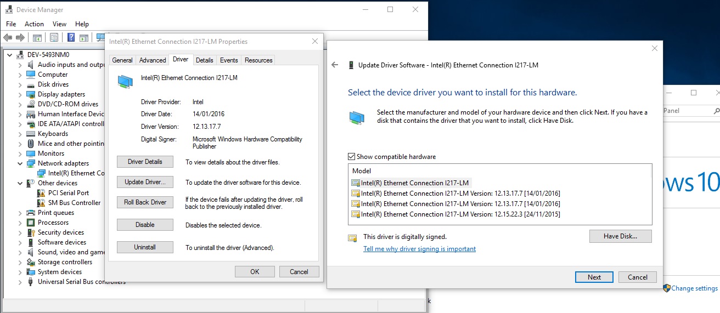Image resolution: width=720 pixels, height=313 pixels.
Task: Click the Show/Hide Console Tree toolbar icon
Action: tap(37, 38)
